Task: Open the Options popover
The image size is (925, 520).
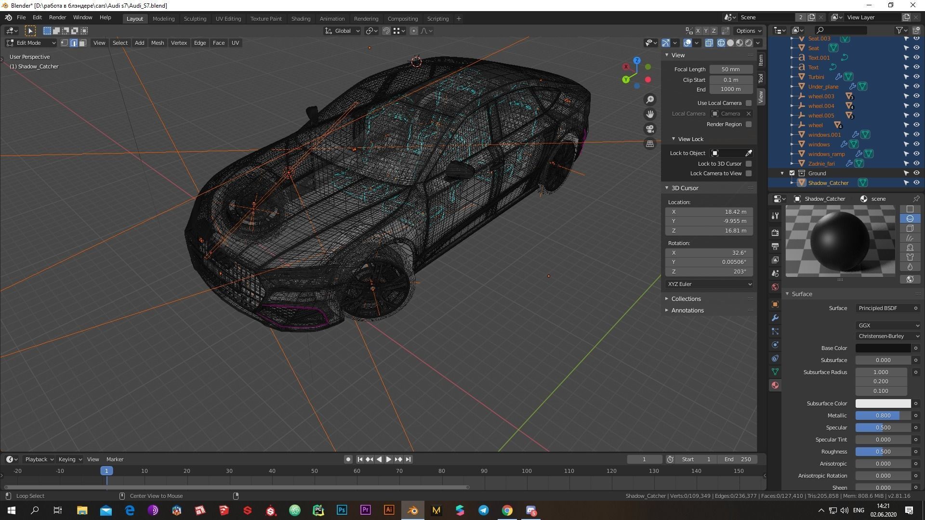Action: [748, 31]
